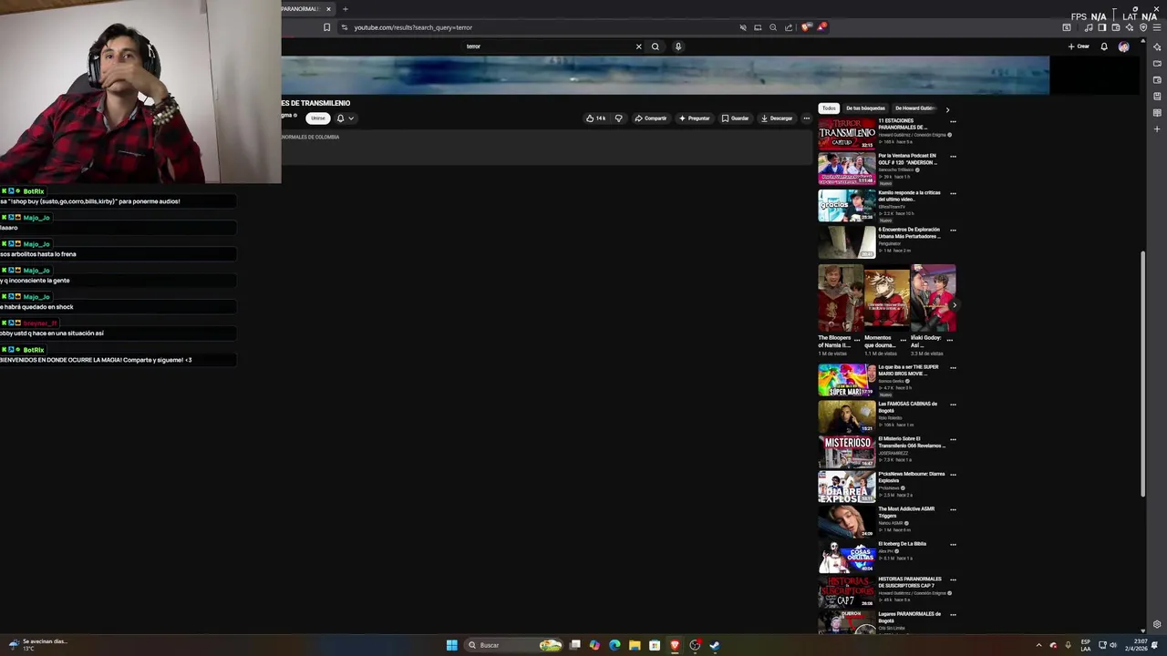Click the Preguntar button
The width and height of the screenshot is (1167, 656).
[x=694, y=118]
